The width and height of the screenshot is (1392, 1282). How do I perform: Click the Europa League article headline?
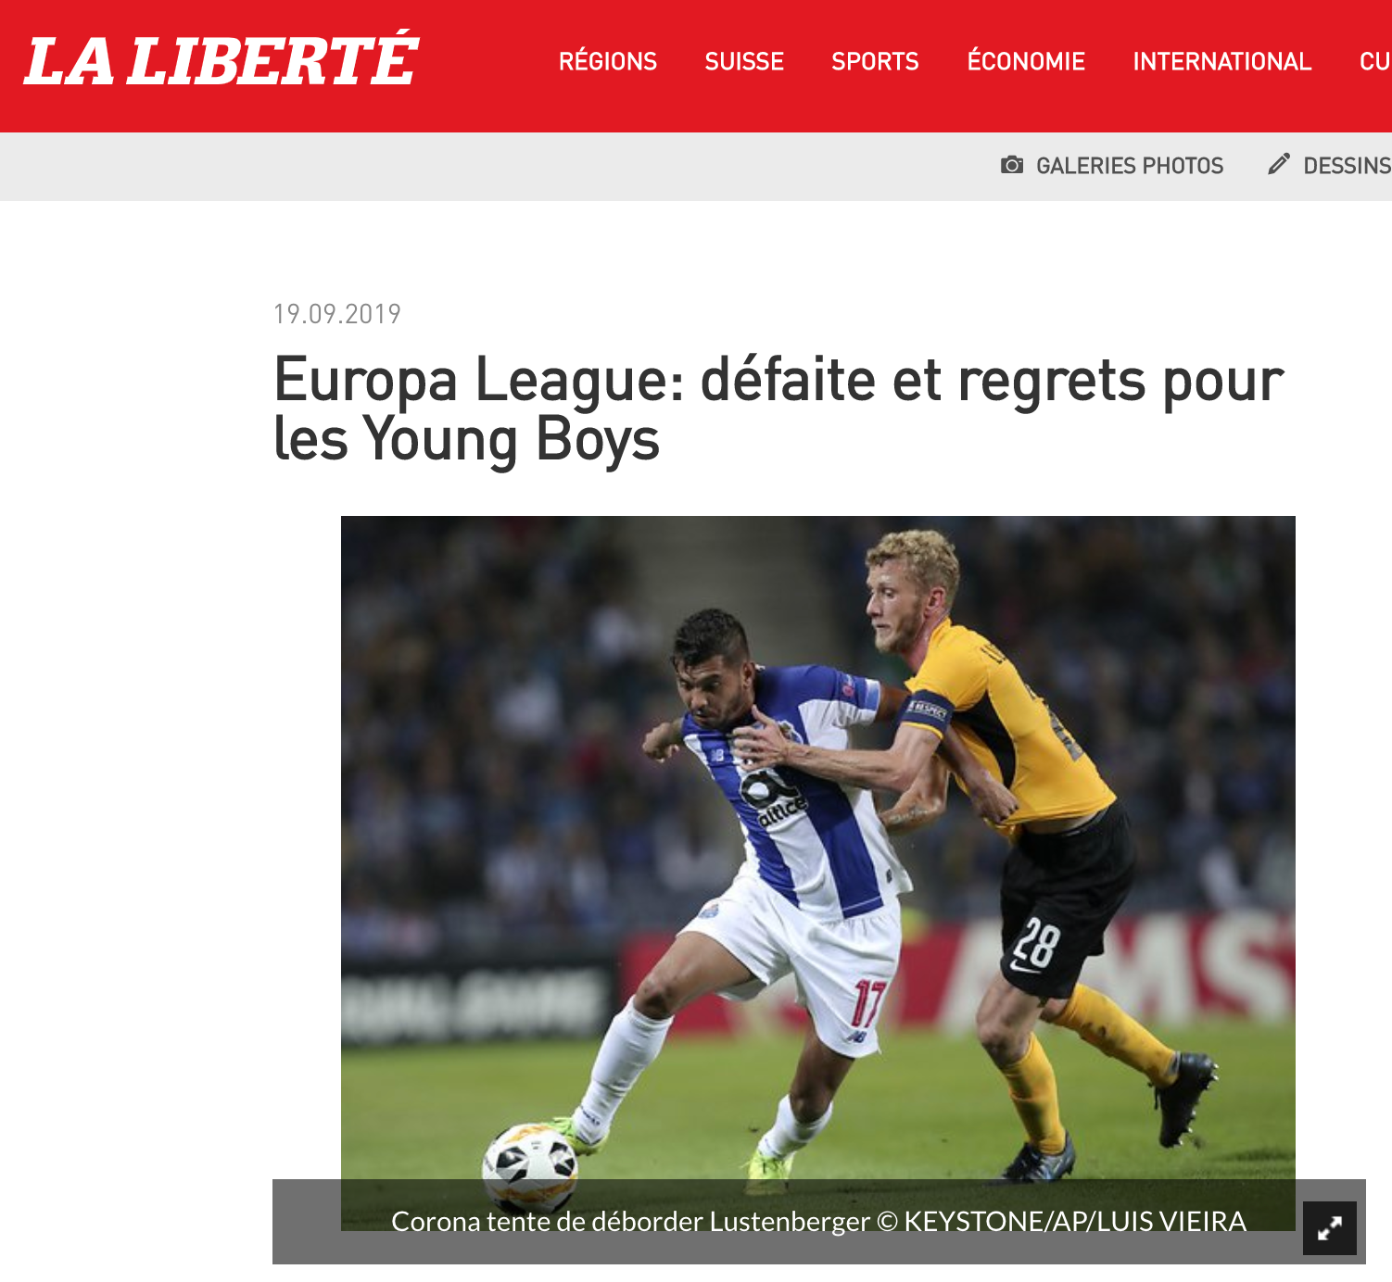click(778, 408)
